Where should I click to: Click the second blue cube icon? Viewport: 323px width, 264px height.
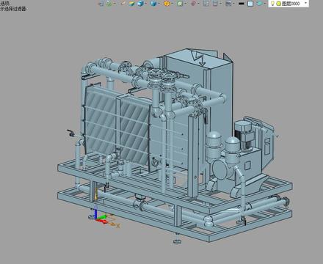(153, 4)
